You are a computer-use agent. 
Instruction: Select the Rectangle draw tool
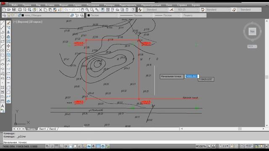(3, 42)
